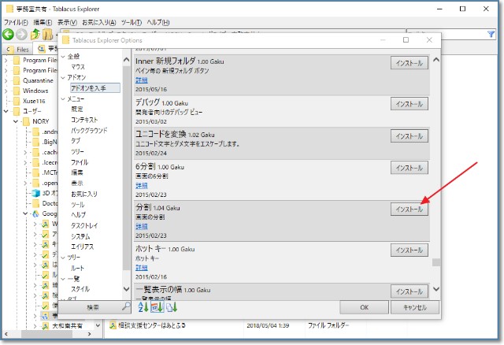Click the green Back navigation arrow
The width and height of the screenshot is (504, 345).
click(9, 35)
